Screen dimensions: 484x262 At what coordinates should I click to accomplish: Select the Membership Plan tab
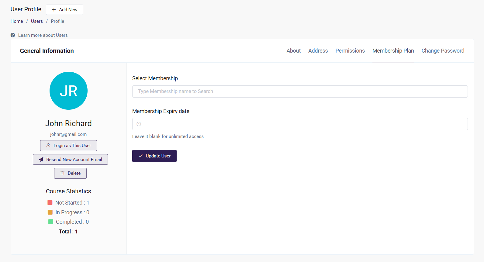point(393,51)
